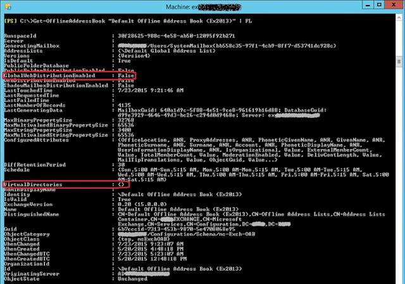Screen dimensions: 405x284
Task: Click the ShadowMailboxDistributionEnabled property name
Action: click(56, 86)
